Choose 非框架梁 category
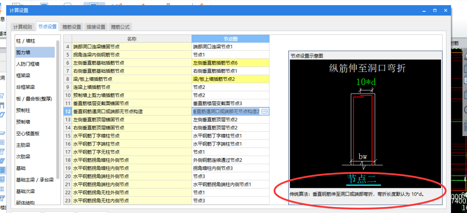The image size is (467, 213). (35, 87)
